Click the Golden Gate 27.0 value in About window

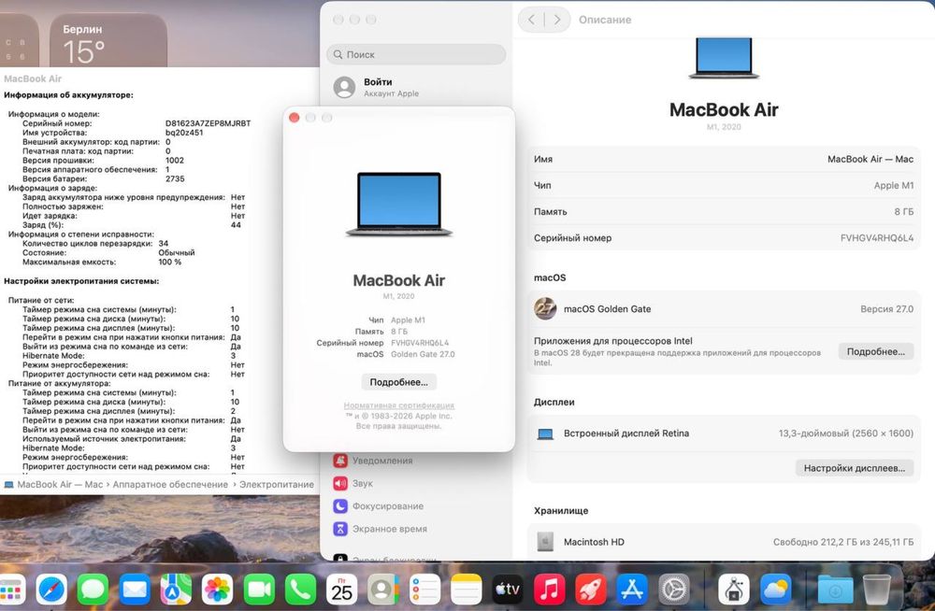423,354
